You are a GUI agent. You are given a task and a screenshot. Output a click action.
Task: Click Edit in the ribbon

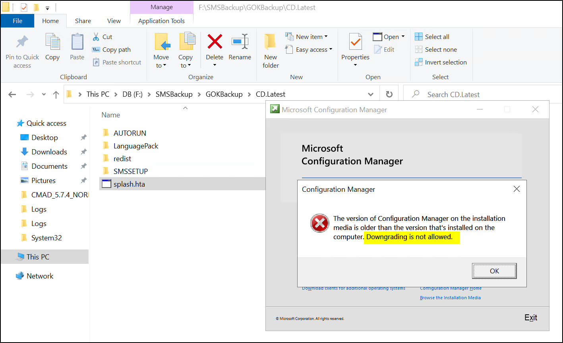(x=384, y=49)
